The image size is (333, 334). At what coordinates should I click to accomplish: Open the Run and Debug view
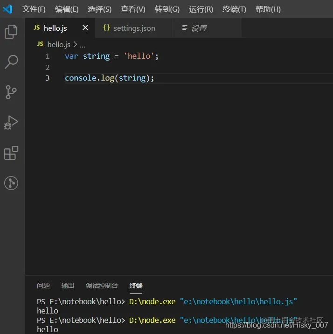11,123
